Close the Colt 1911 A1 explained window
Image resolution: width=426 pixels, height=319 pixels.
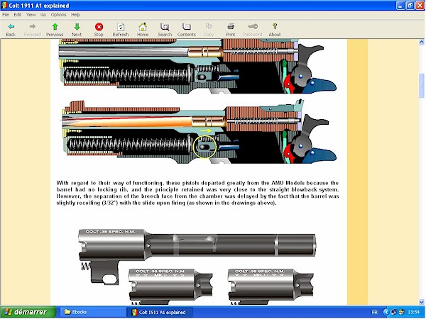tap(420, 6)
